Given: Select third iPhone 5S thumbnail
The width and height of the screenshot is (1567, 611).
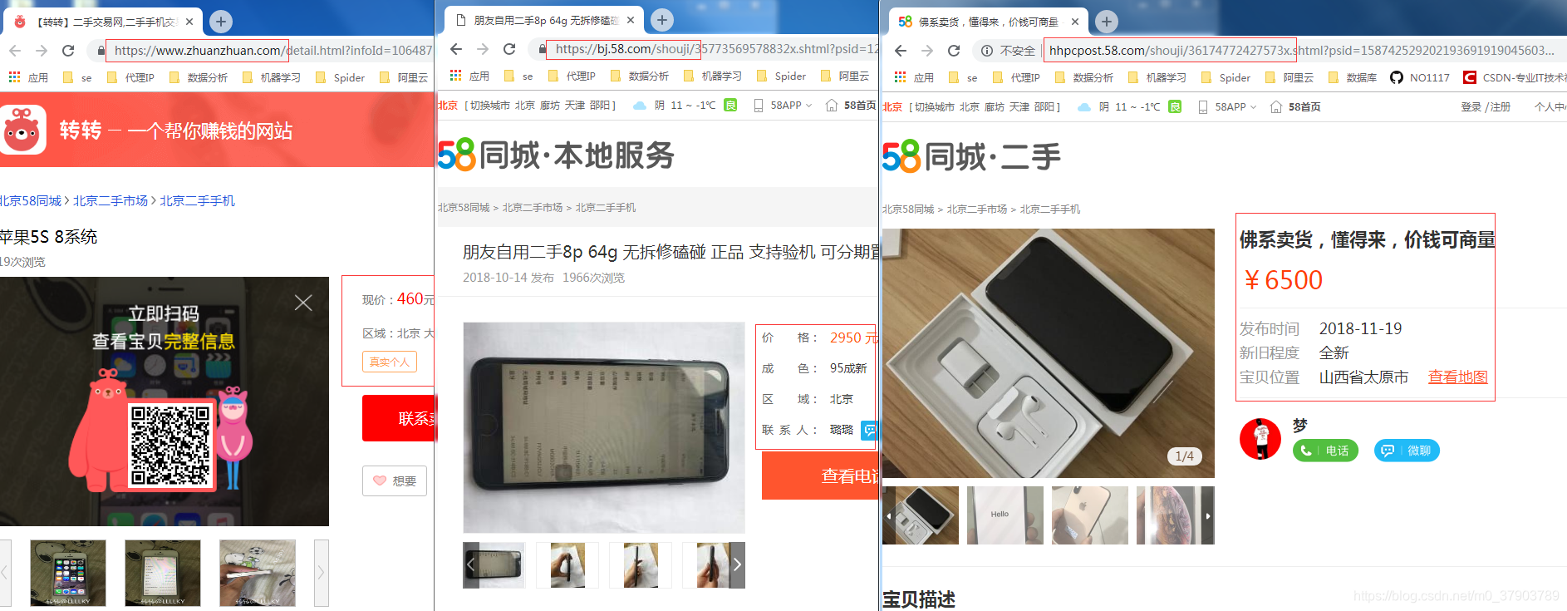Looking at the screenshot, I should (258, 573).
